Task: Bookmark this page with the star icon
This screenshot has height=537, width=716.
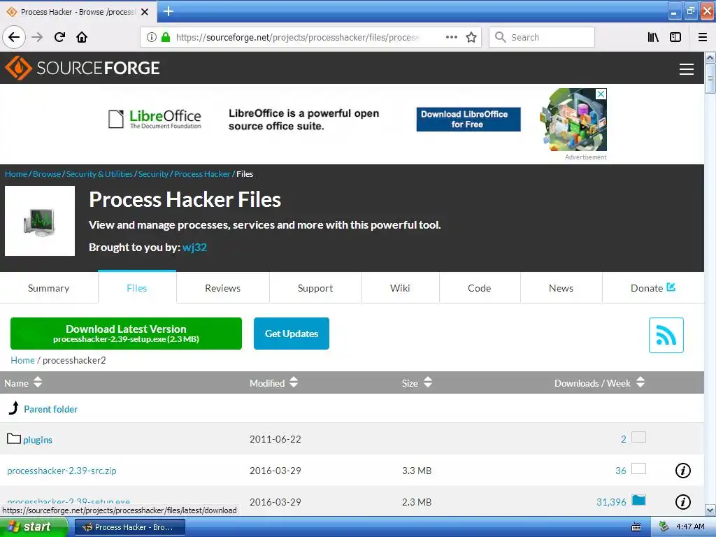Action: pyautogui.click(x=471, y=37)
